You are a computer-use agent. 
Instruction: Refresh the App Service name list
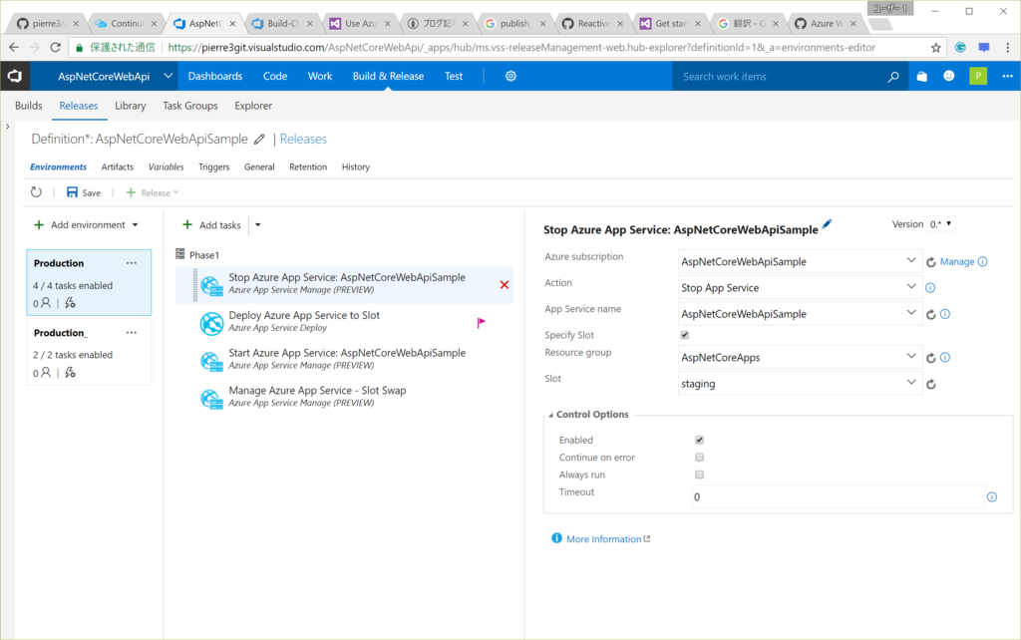click(x=931, y=314)
